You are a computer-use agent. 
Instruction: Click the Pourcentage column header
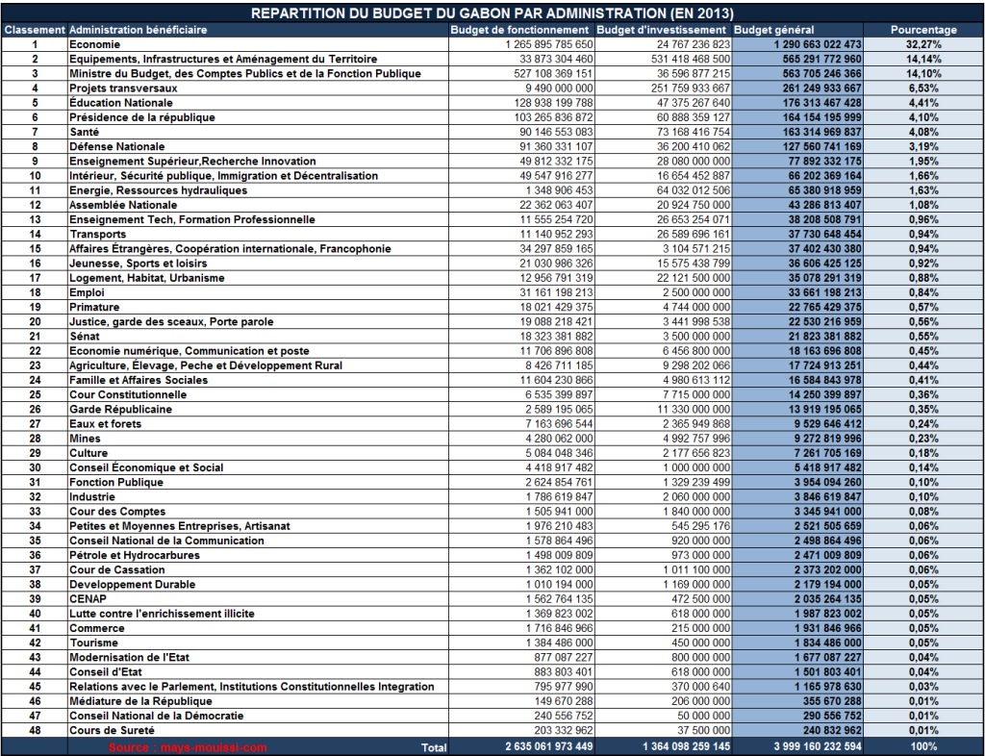point(923,30)
